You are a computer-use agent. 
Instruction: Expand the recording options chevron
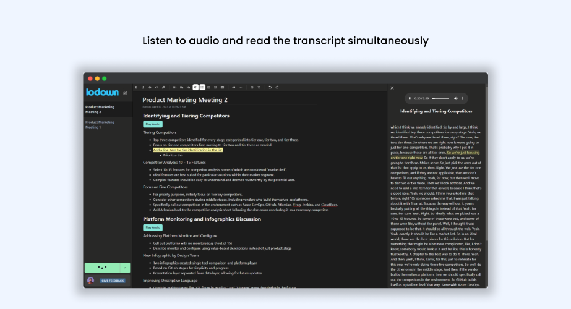[x=125, y=268]
